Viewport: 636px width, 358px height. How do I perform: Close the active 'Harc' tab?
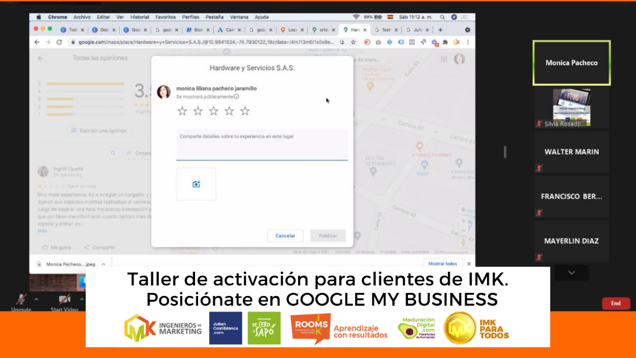tap(365, 30)
